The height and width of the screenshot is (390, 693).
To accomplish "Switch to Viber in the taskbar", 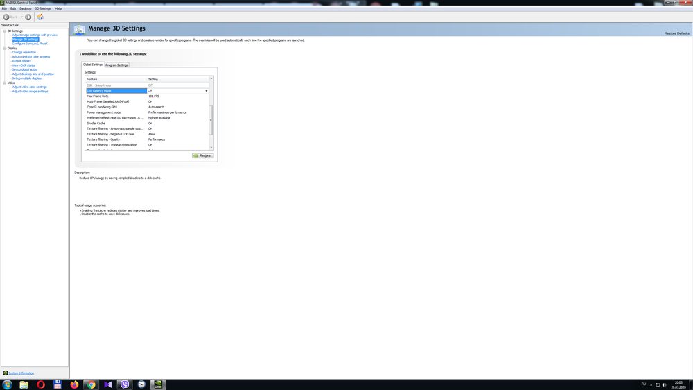I will click(125, 384).
